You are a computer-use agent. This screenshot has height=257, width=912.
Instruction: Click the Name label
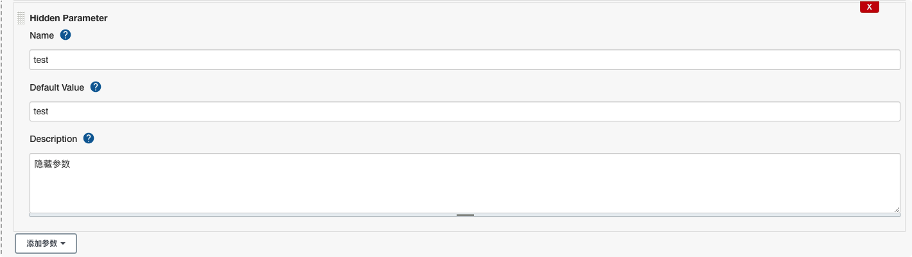point(42,35)
